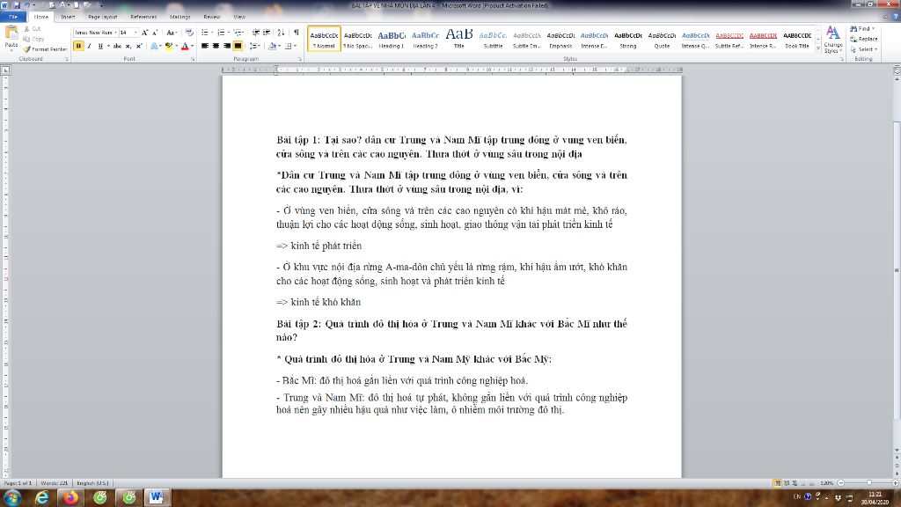Click the Format Painter brush icon
Screen dimensions: 901x507
26,49
